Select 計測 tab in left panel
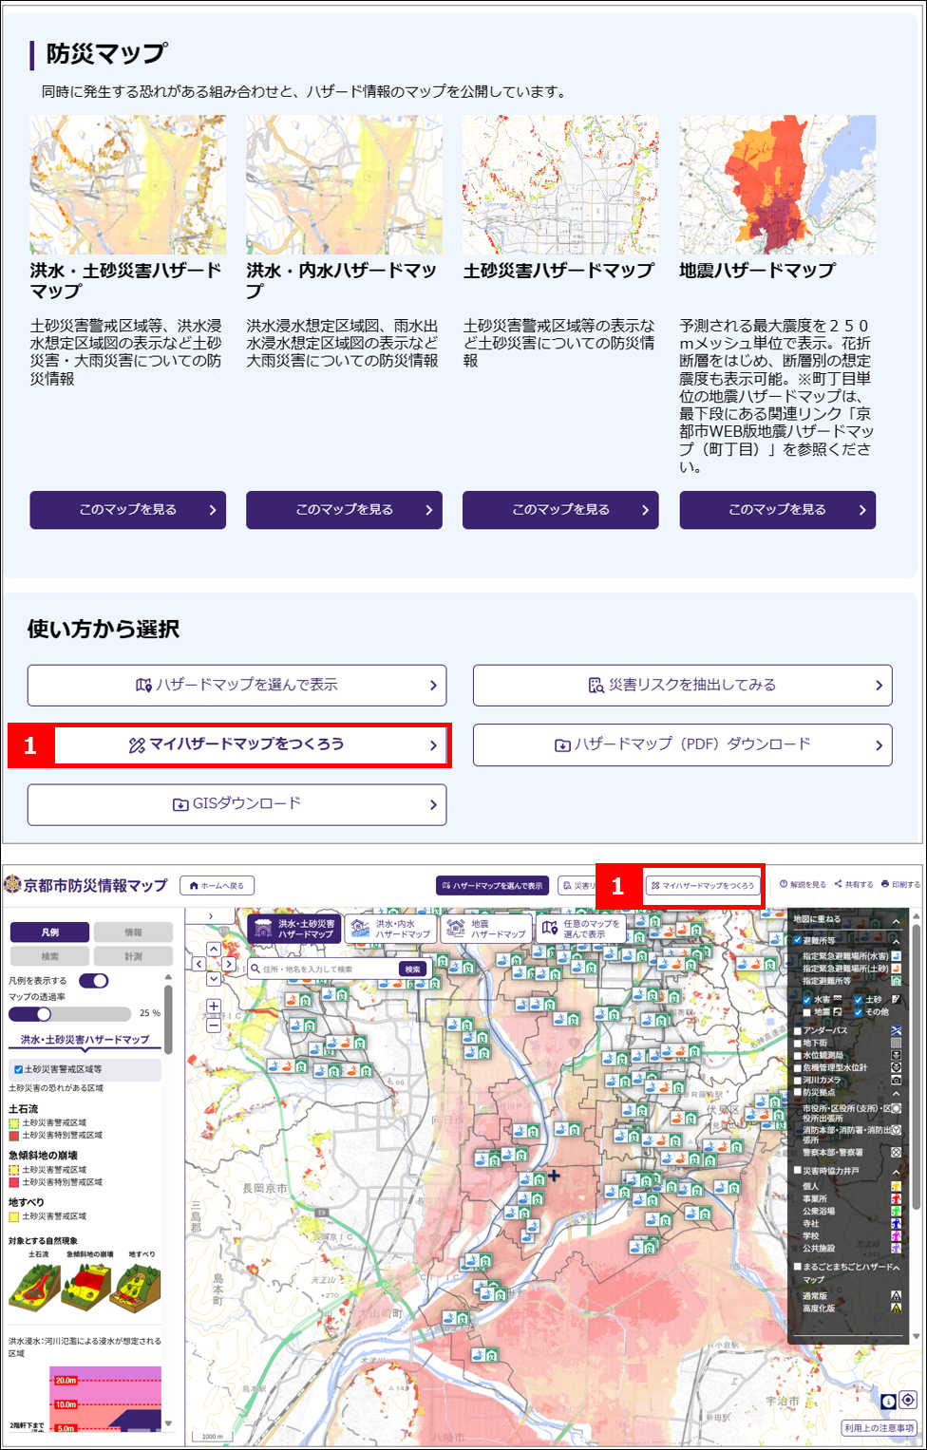The image size is (927, 1450). pos(133,956)
